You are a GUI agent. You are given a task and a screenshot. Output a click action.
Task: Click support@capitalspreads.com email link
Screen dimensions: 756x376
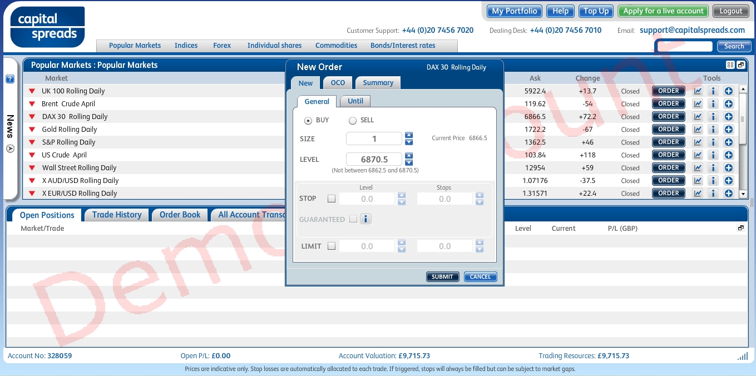pos(692,30)
